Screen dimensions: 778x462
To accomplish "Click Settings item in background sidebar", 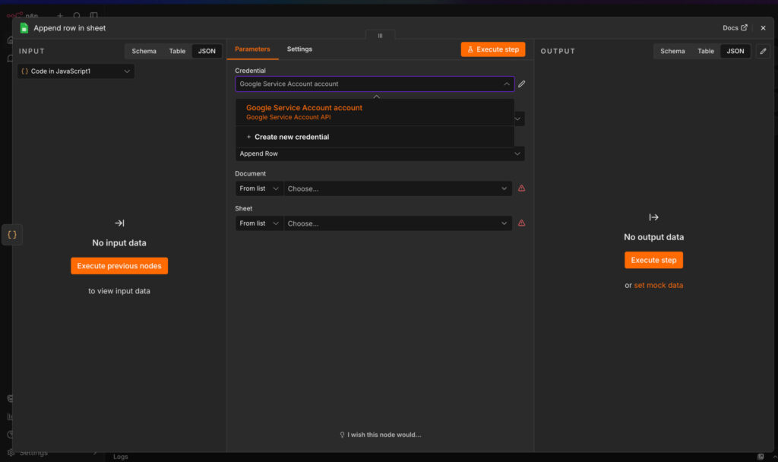I will coord(33,453).
